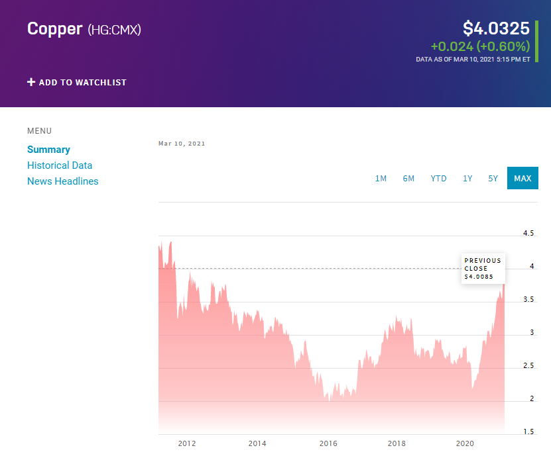Screen dimensions: 551x456
Task: Choose the 5Y chart range
Action: 493,178
